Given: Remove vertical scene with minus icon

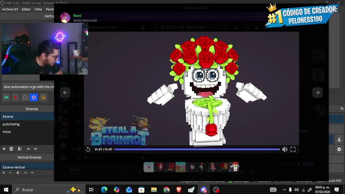Looking at the screenshot, I should 11,173.
